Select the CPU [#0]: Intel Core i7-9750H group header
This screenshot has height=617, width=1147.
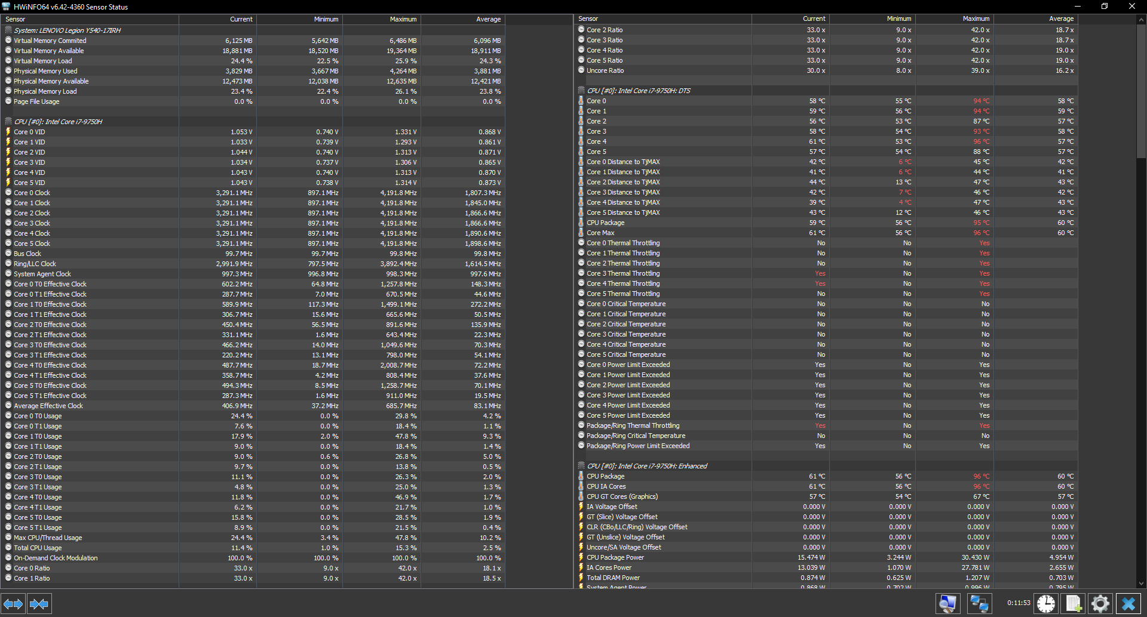coord(253,122)
